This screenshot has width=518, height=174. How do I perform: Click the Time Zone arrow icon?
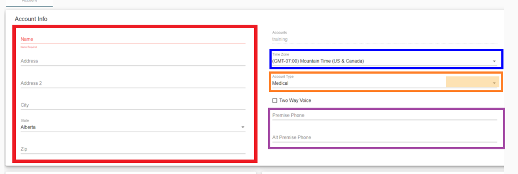494,61
